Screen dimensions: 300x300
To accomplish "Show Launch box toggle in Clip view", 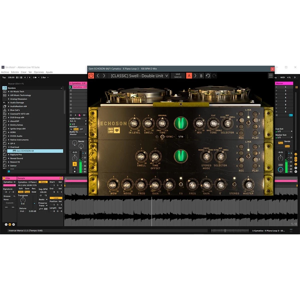I will tap(6, 224).
